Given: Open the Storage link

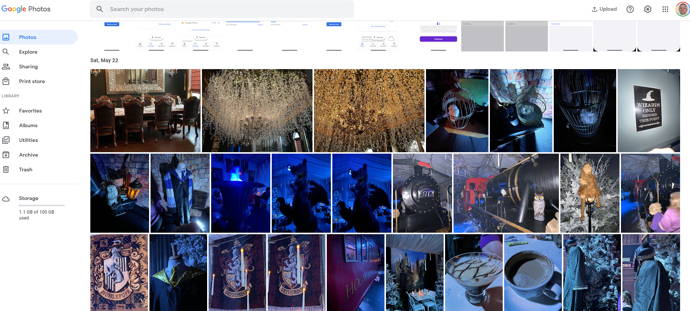Looking at the screenshot, I should 29,198.
